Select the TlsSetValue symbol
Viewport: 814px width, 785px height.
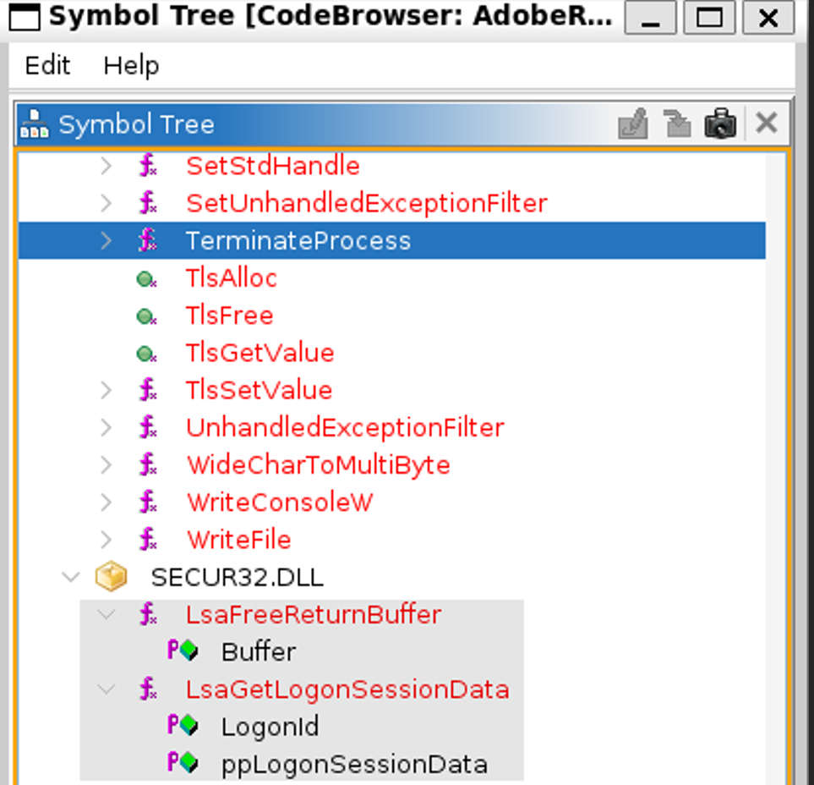(259, 390)
